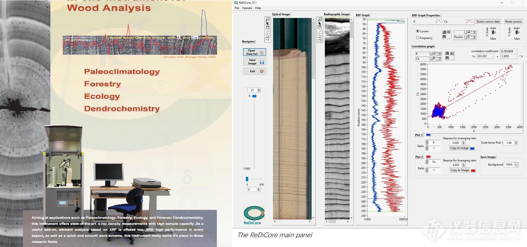Click the Exit button

click(254, 71)
